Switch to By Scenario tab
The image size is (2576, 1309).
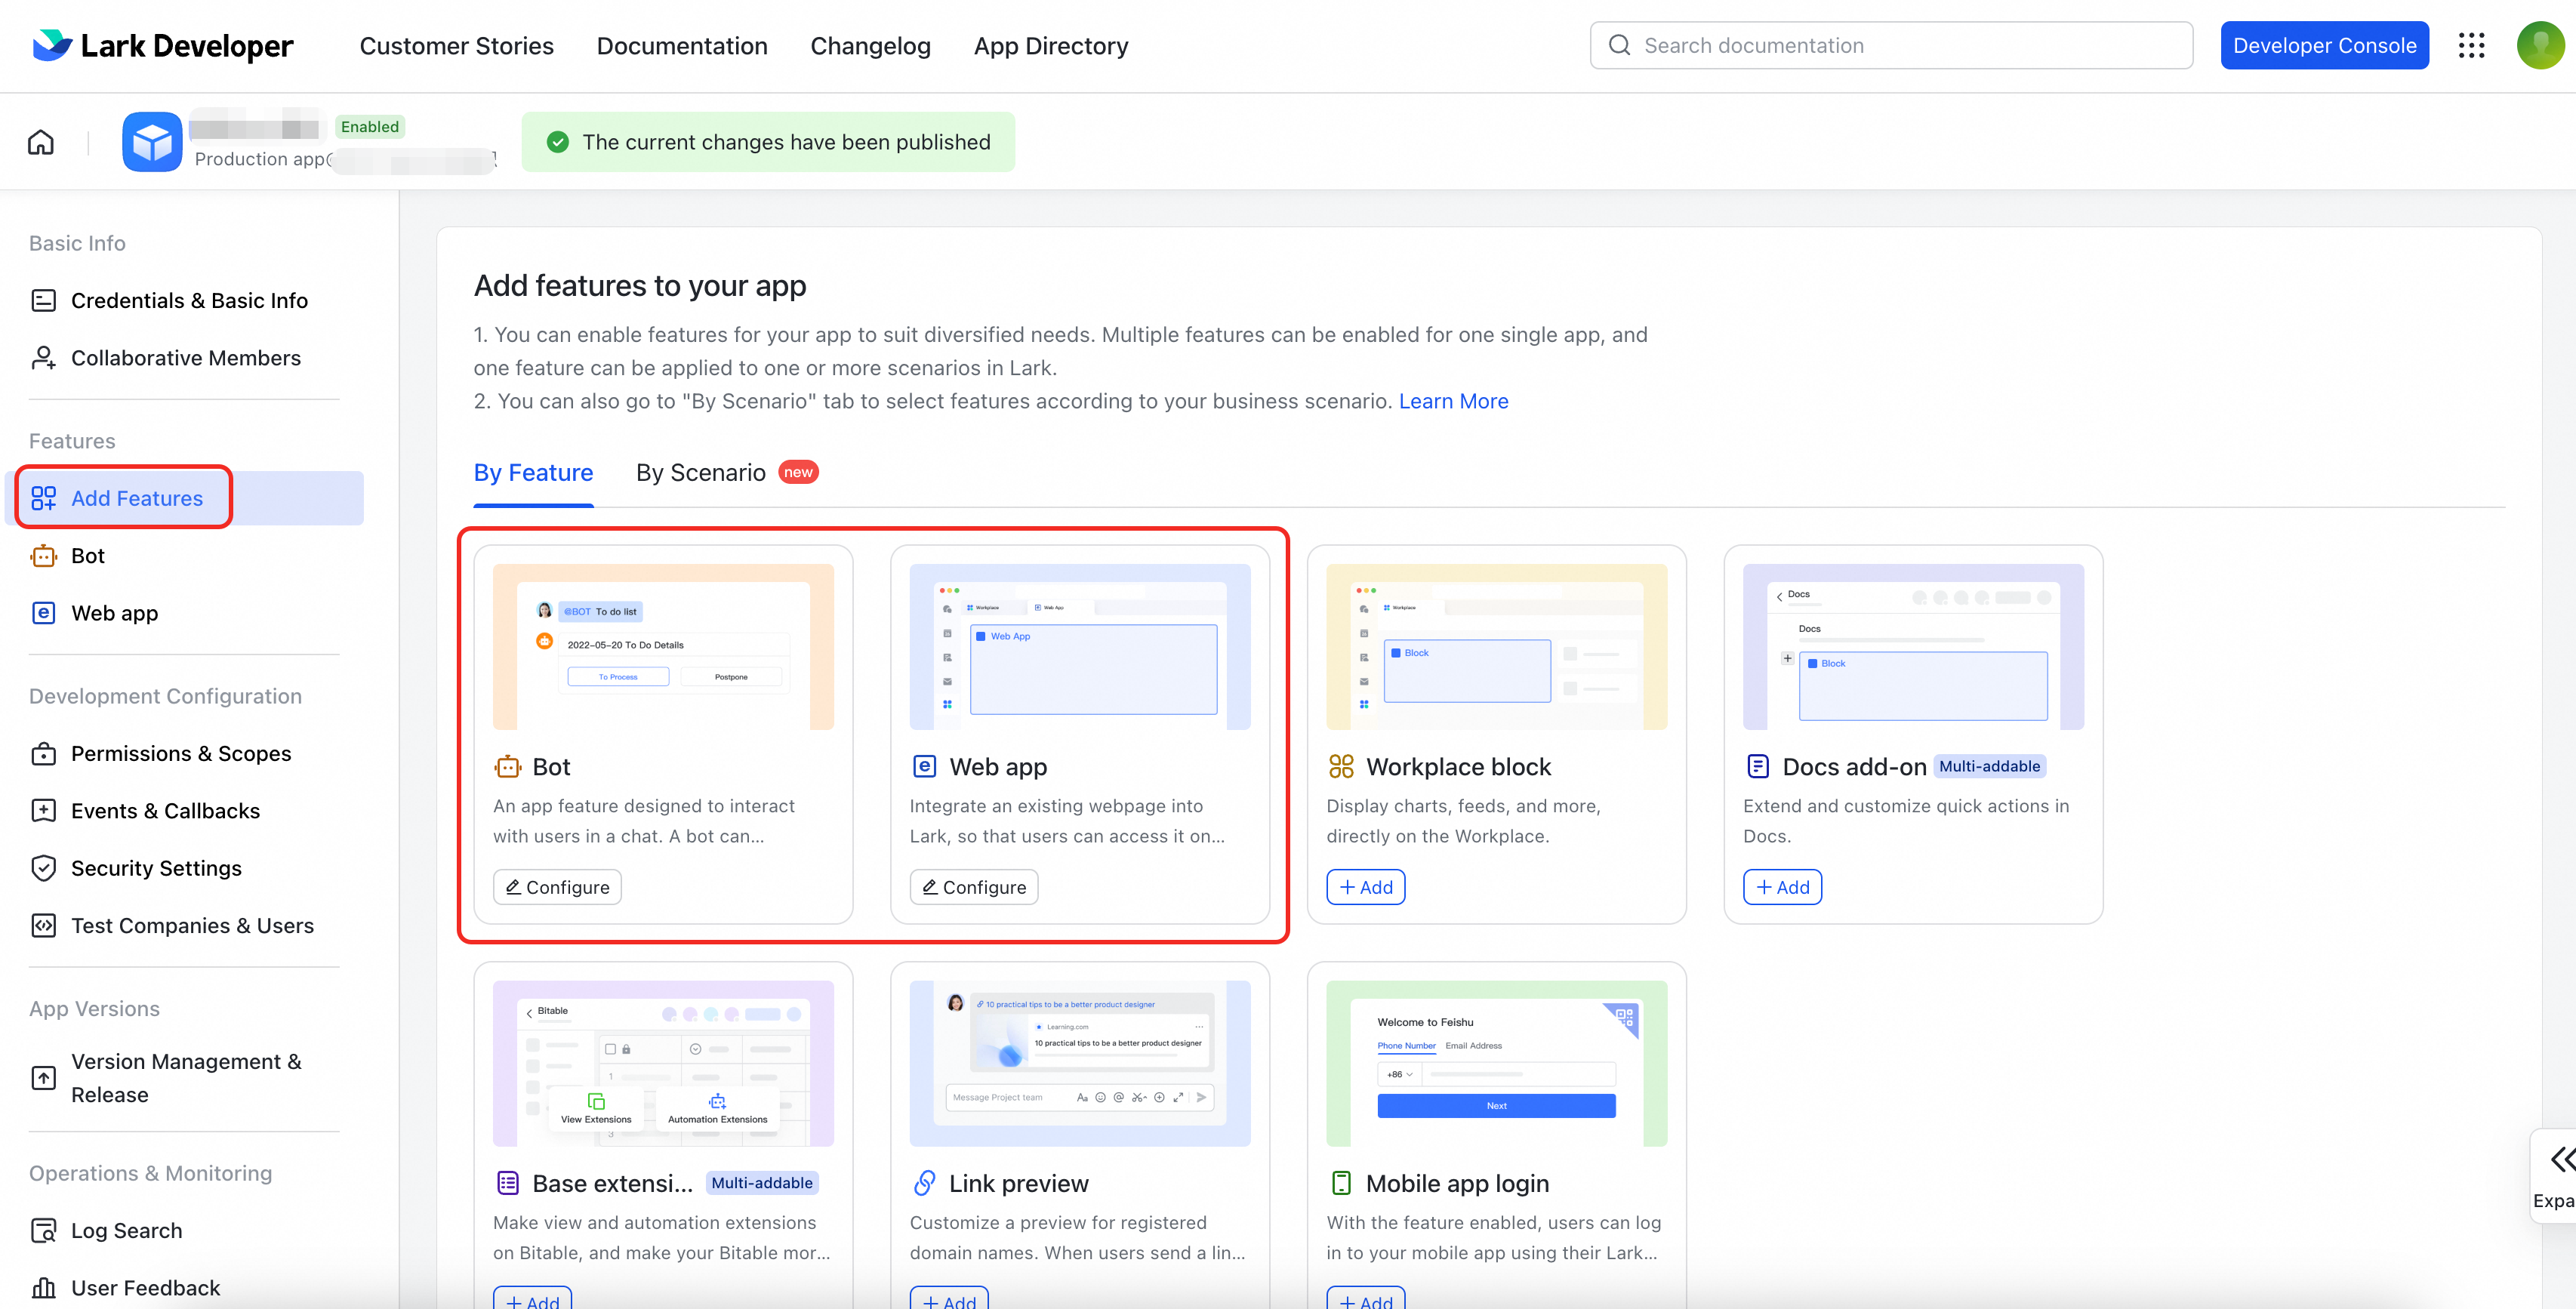701,473
